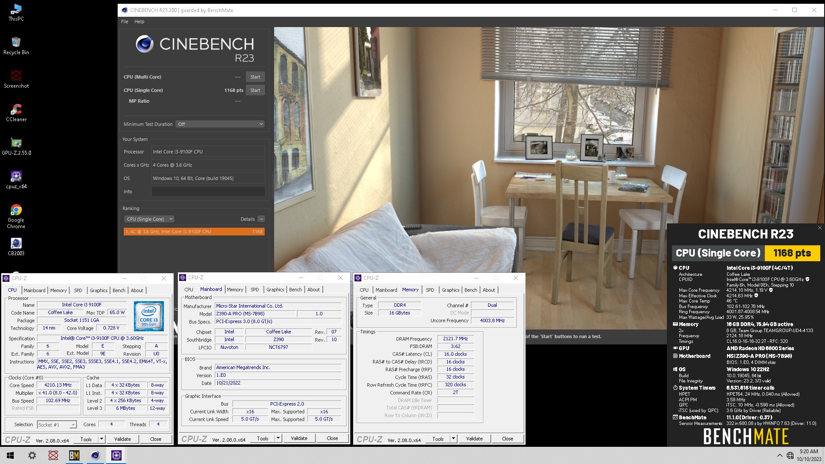Click Validate in Mainboard CPU-Z window
The width and height of the screenshot is (825, 464).
[299, 438]
